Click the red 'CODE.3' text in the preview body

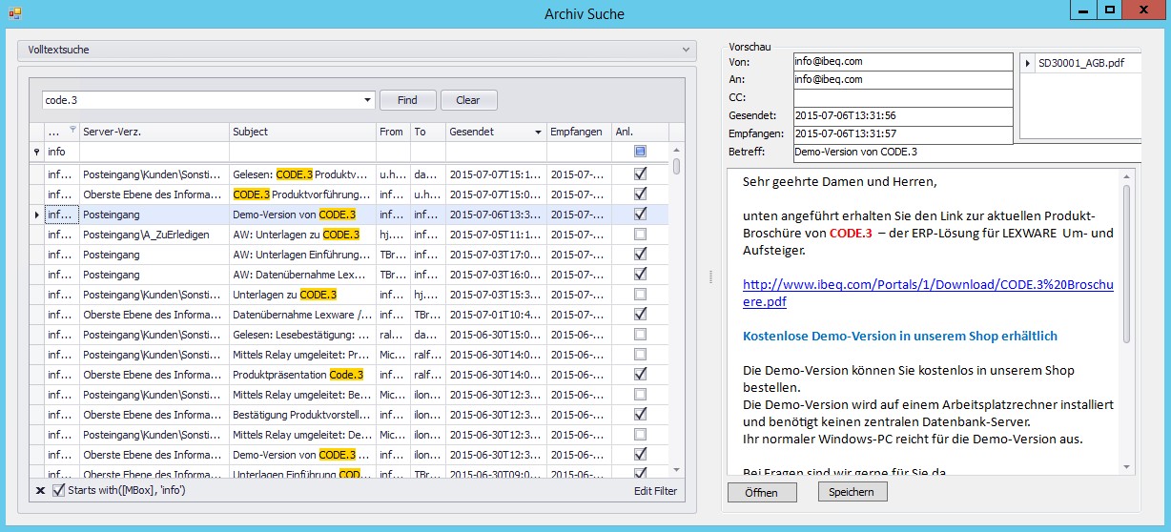851,233
